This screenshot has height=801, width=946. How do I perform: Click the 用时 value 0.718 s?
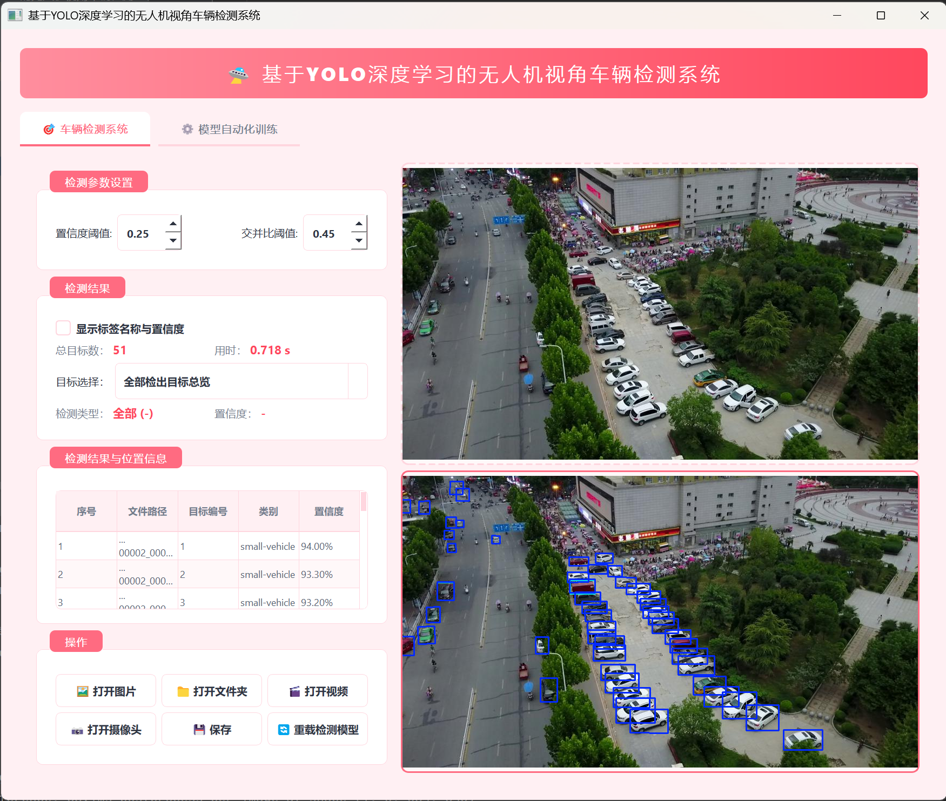point(270,350)
